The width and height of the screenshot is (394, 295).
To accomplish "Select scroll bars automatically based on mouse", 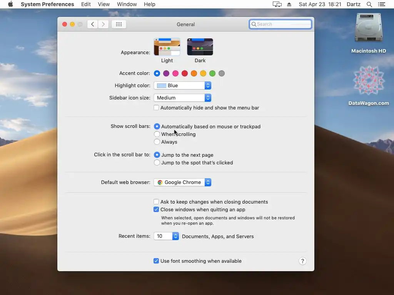I will (157, 126).
